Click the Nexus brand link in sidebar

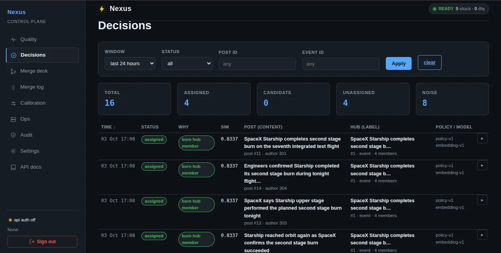pos(16,12)
